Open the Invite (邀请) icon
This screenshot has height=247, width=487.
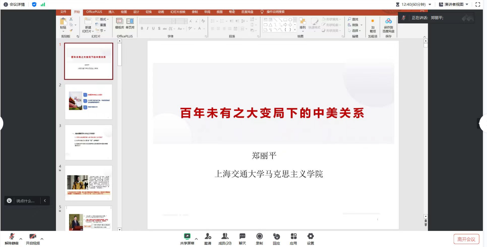(x=208, y=236)
